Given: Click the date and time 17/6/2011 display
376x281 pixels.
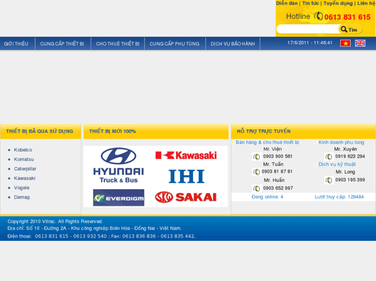Looking at the screenshot, I should [310, 43].
